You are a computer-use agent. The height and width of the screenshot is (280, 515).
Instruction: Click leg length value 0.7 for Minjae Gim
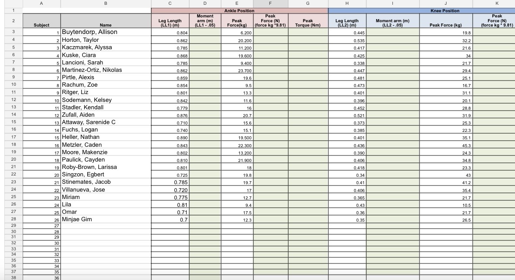pyautogui.click(x=170, y=219)
